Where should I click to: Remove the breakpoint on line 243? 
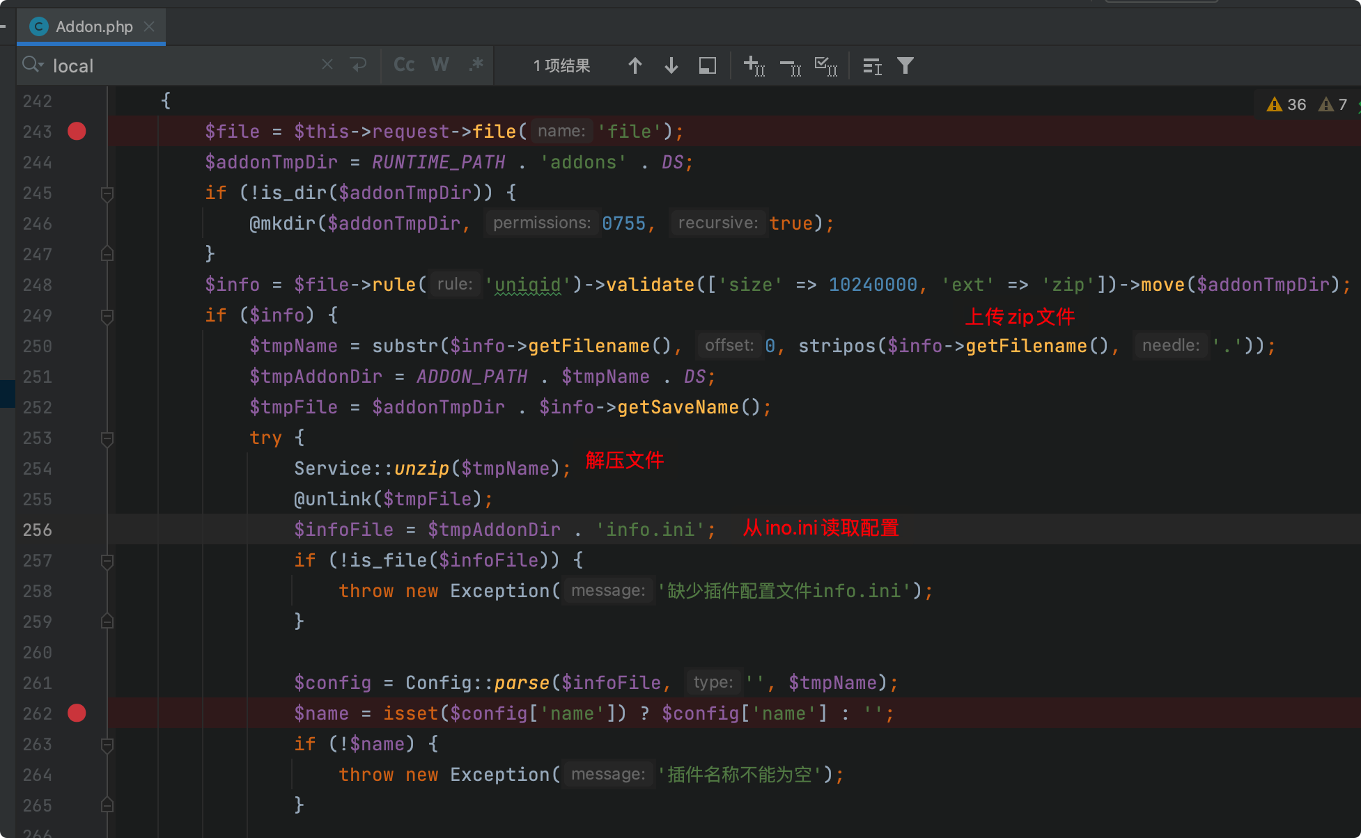pyautogui.click(x=77, y=131)
